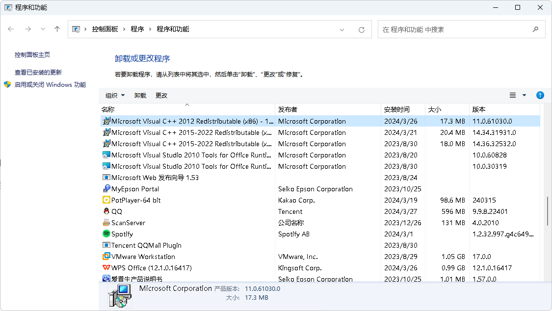The image size is (552, 311).
Task: Click the Spotify AB publisher cell
Action: click(x=293, y=234)
